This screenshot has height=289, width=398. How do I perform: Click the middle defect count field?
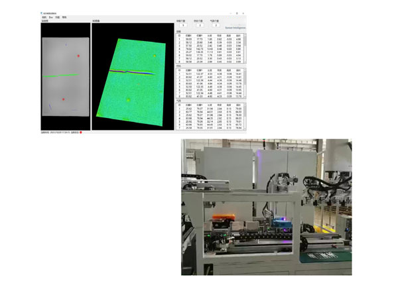click(x=200, y=25)
